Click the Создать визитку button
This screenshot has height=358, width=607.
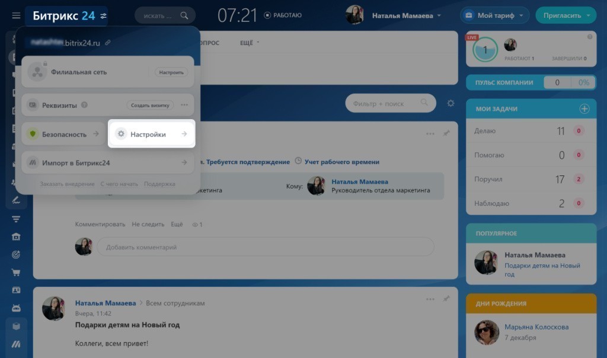[x=151, y=105]
